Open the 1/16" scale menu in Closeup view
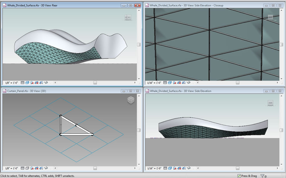 (x=154, y=83)
